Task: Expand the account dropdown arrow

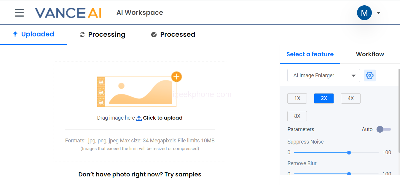Action: click(x=378, y=13)
